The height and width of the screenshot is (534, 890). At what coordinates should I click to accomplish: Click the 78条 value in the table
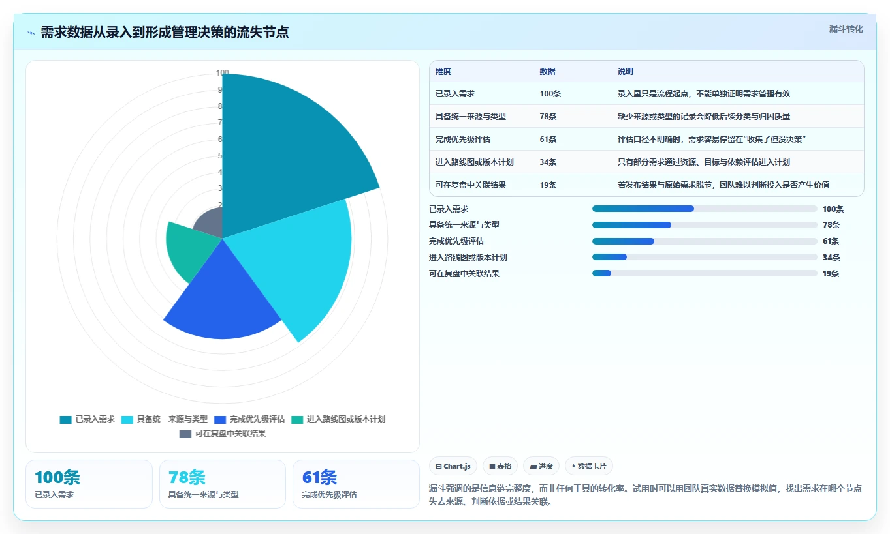pos(548,117)
